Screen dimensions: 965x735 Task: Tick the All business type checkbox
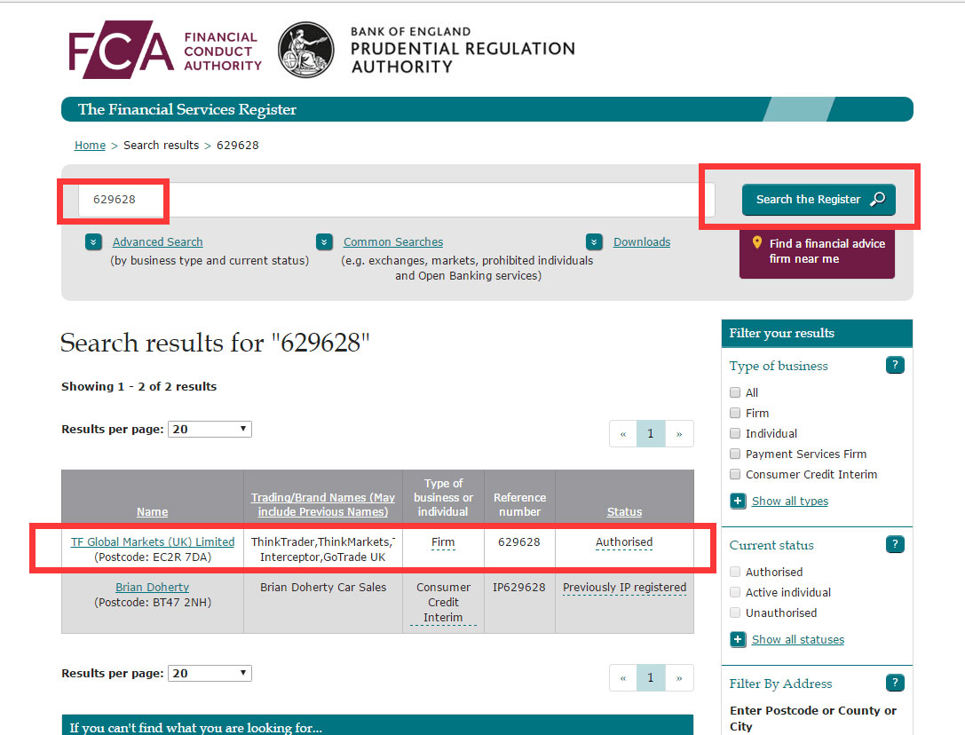[x=735, y=392]
